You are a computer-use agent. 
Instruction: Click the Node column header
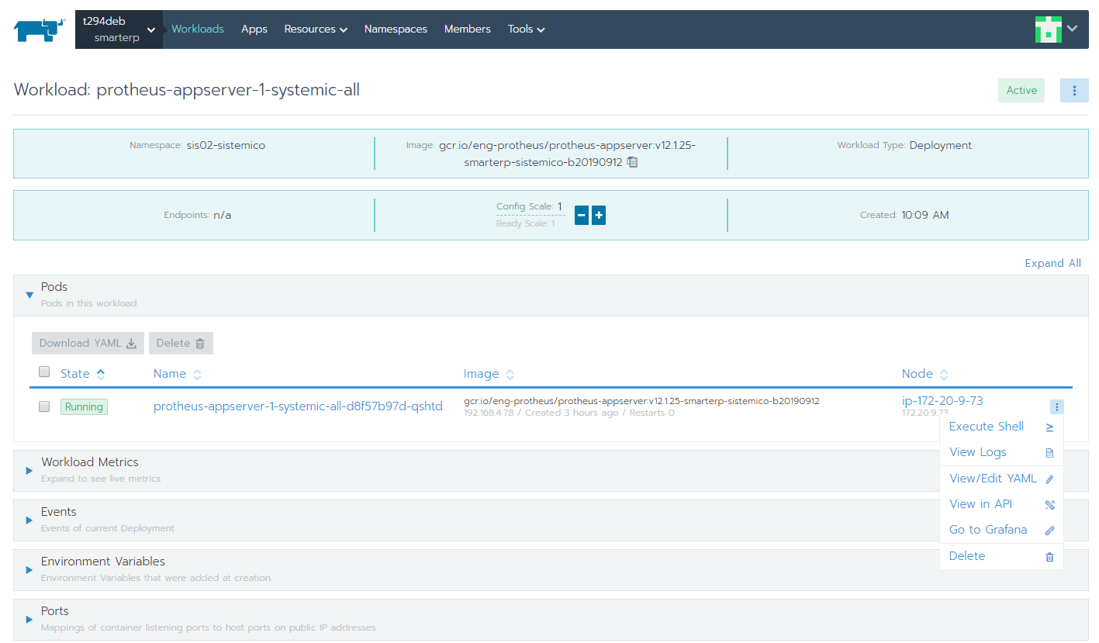(917, 374)
